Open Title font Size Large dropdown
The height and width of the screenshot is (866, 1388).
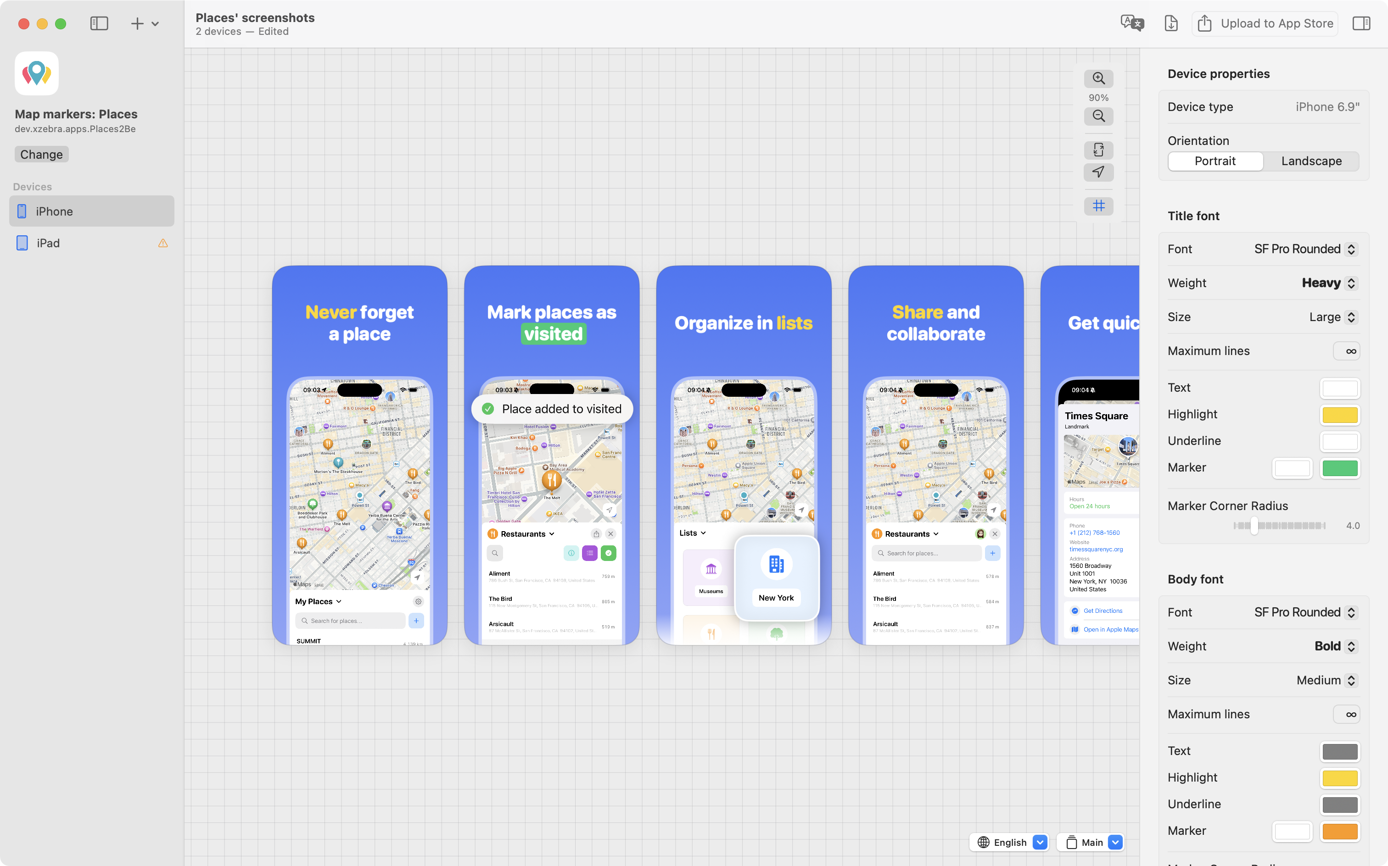[1332, 317]
